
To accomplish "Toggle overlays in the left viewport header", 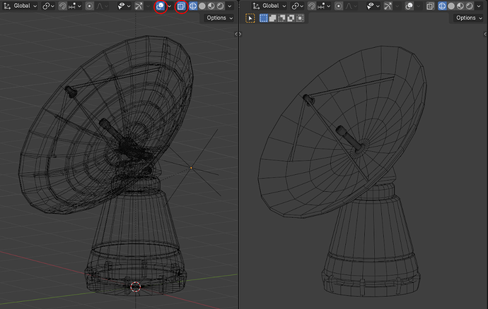I will [161, 6].
